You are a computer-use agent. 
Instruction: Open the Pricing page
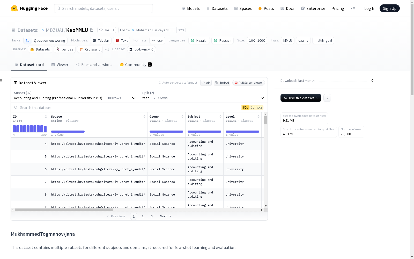(338, 8)
